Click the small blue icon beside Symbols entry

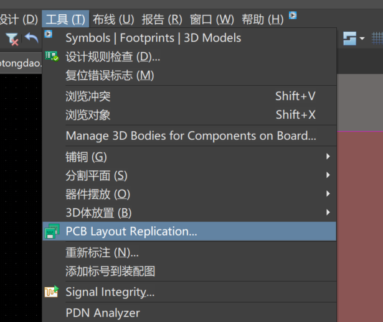coord(49,34)
